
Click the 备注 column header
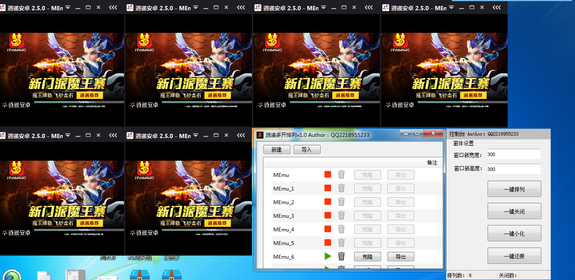pos(432,162)
